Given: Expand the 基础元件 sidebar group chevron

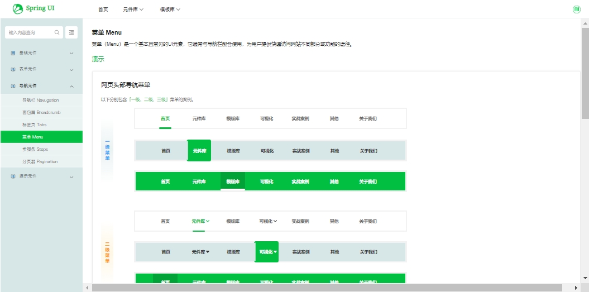Looking at the screenshot, I should pyautogui.click(x=71, y=53).
